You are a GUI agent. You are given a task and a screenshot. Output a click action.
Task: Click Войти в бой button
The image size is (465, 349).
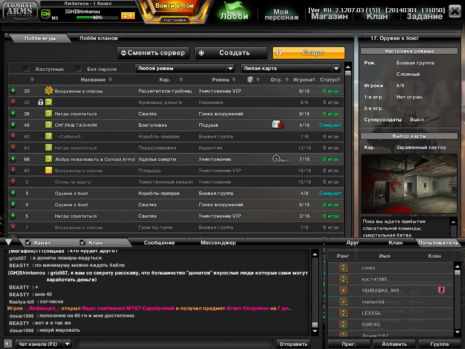point(174,6)
